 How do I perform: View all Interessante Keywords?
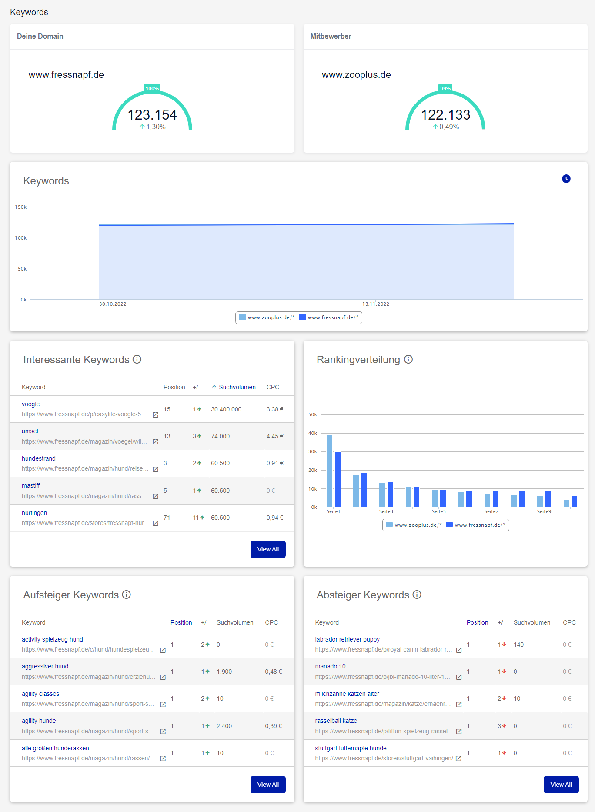point(268,549)
